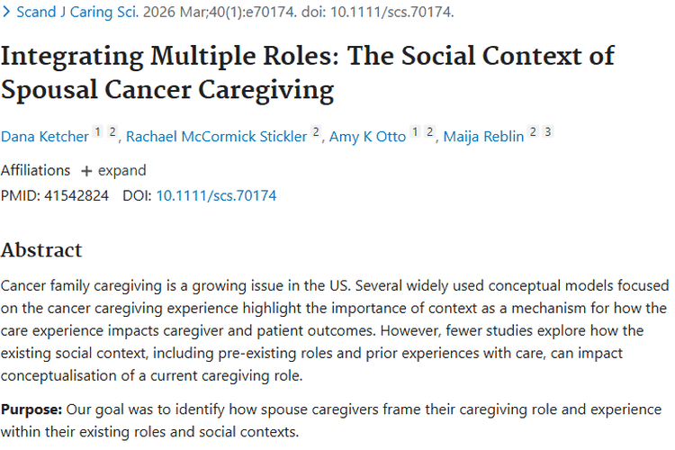Image resolution: width=675 pixels, height=450 pixels.
Task: Open author Rachael McCormick Stickler's link
Action: pos(216,136)
